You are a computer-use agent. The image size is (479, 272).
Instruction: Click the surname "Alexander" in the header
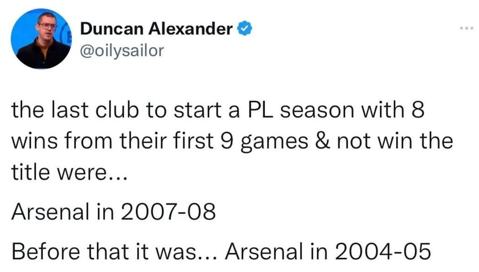(x=190, y=29)
